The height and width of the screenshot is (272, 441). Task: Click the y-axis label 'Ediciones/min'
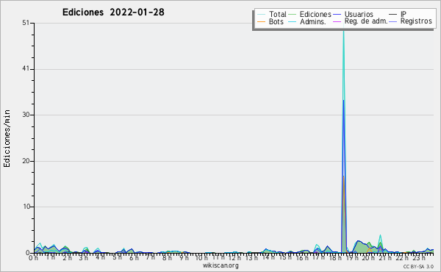point(7,138)
